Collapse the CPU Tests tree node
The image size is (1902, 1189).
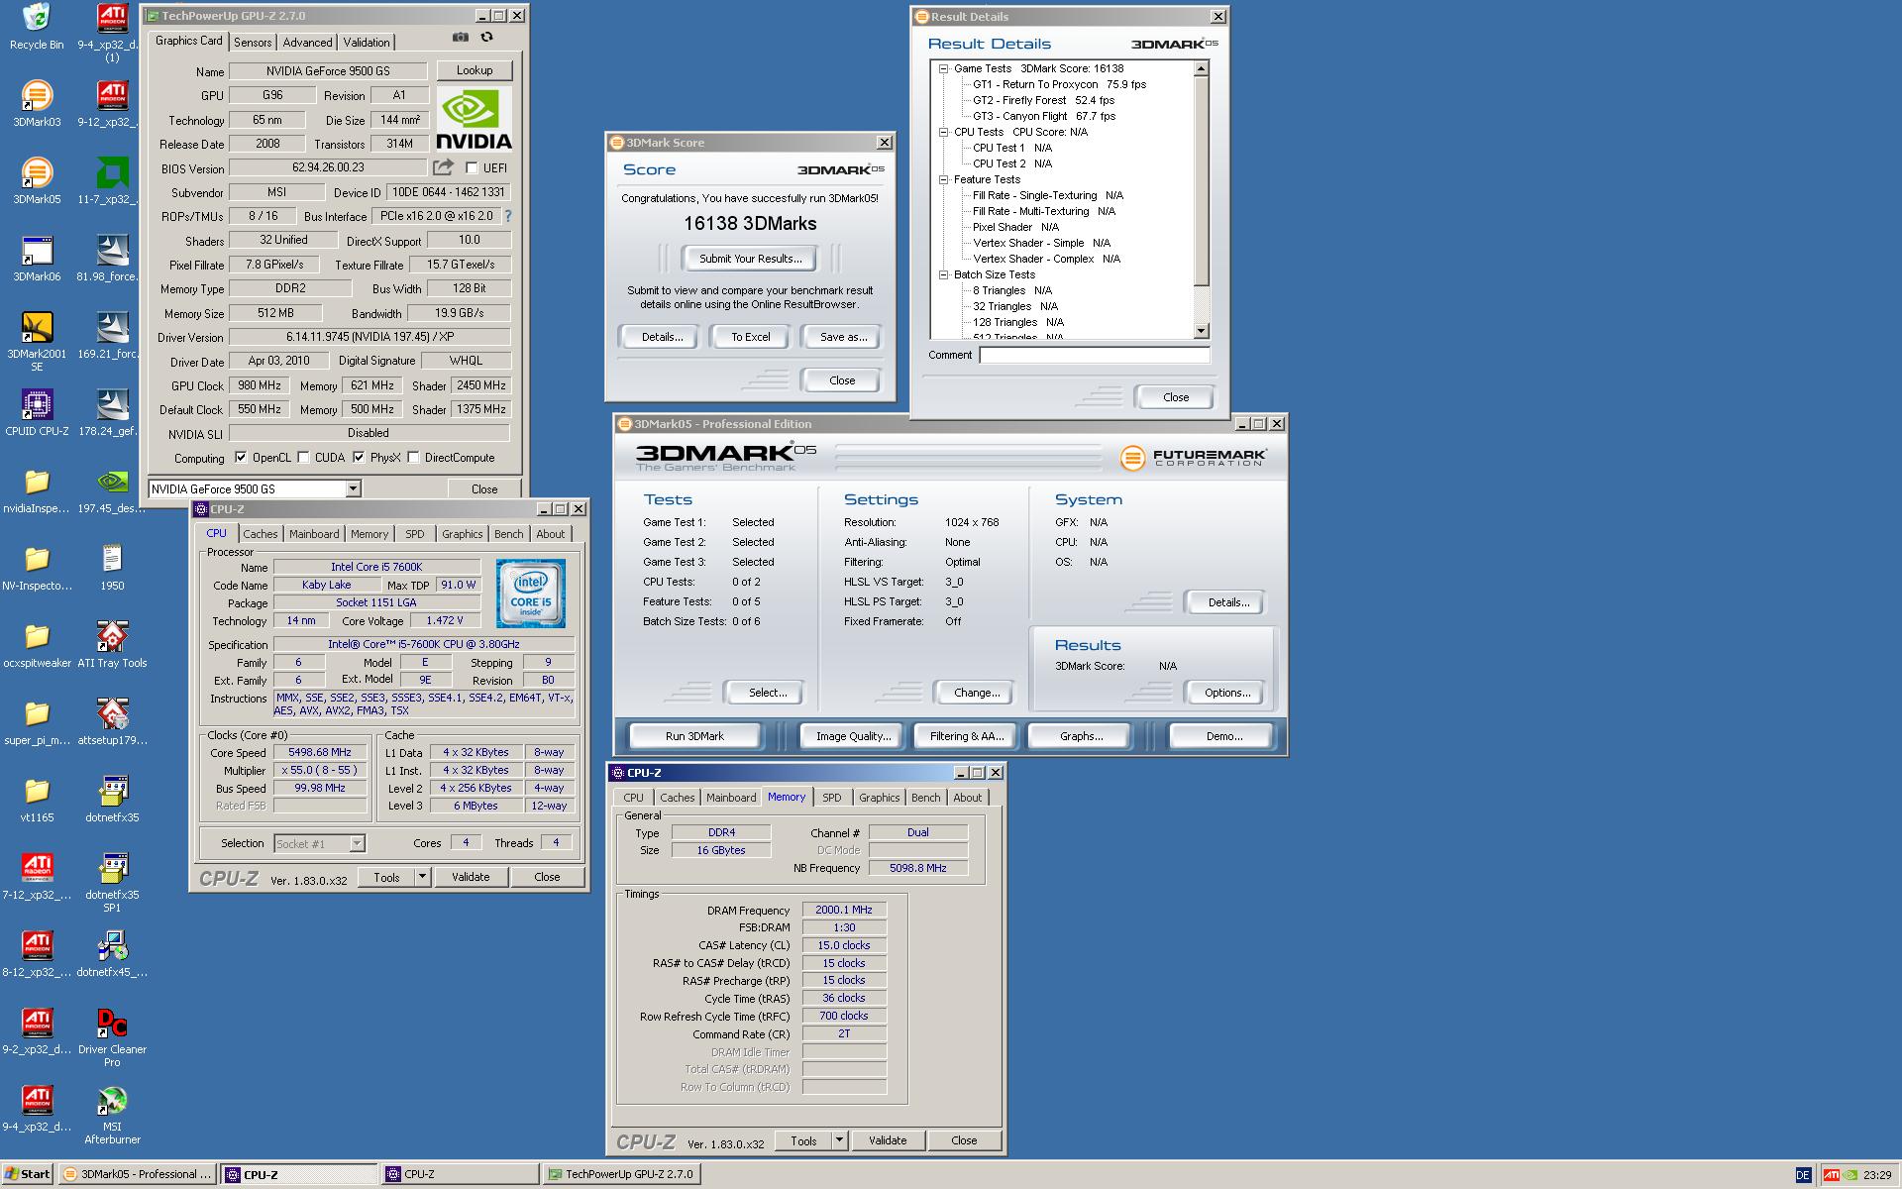click(x=944, y=133)
